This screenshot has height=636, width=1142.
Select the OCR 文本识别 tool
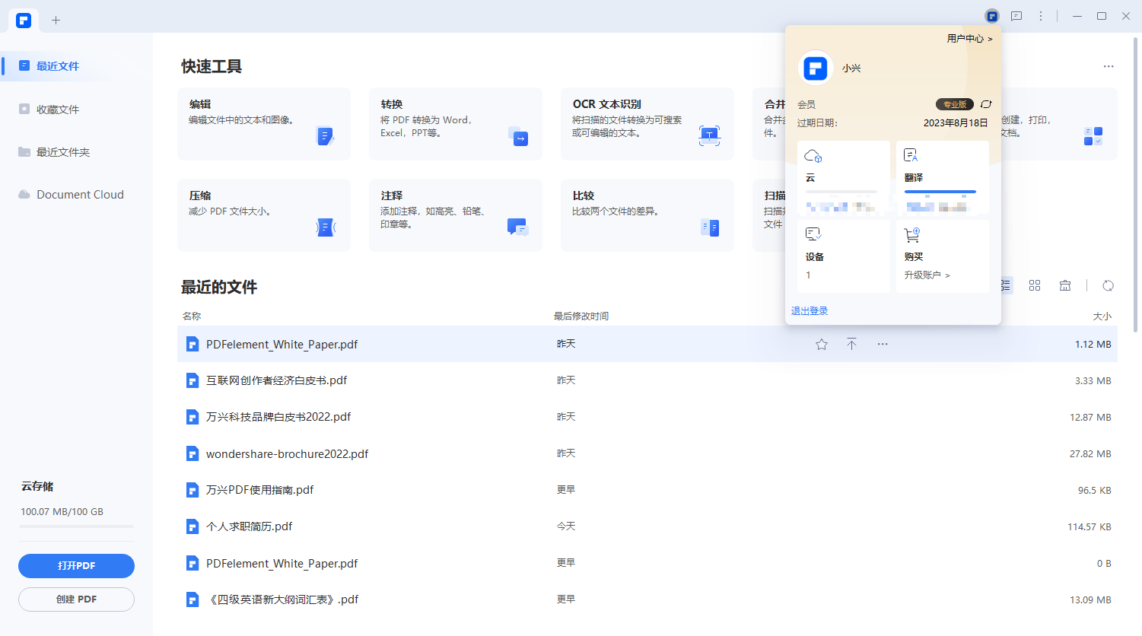pyautogui.click(x=645, y=122)
